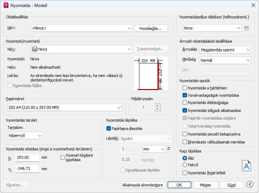Click the X offset input field
The width and height of the screenshot is (259, 193).
27,158
